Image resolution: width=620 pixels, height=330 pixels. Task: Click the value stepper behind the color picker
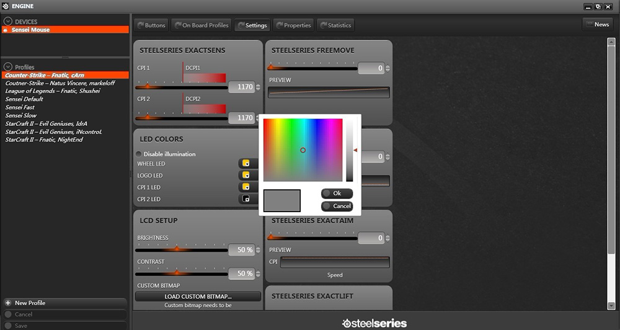[387, 157]
